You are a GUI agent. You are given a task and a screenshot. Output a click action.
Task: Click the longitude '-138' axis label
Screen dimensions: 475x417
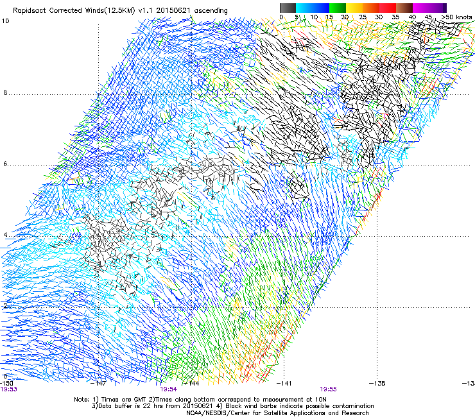point(377,384)
